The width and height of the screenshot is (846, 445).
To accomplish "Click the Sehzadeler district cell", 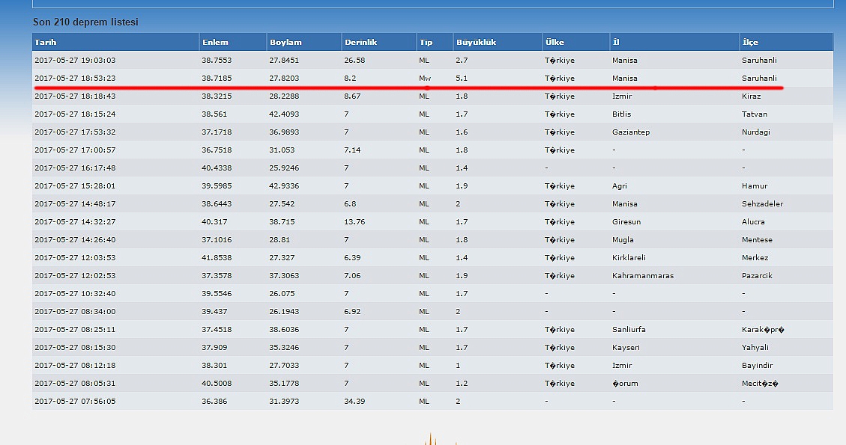I will pos(762,204).
